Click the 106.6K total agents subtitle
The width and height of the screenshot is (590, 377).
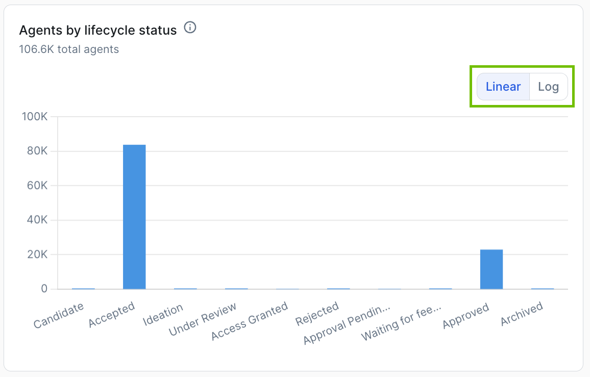[x=69, y=49]
